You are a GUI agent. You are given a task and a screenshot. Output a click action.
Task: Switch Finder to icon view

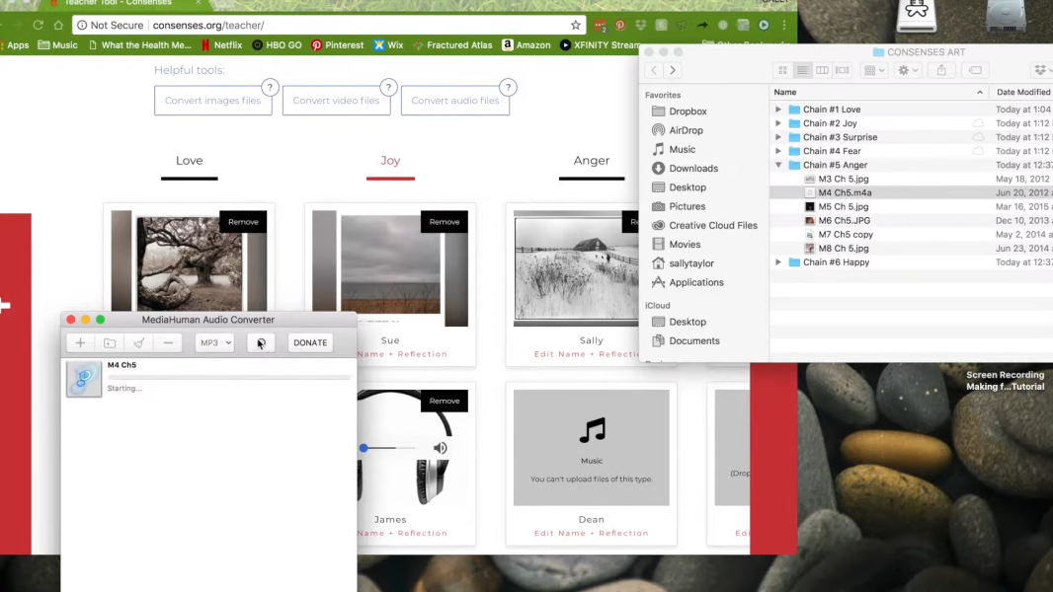pyautogui.click(x=783, y=70)
